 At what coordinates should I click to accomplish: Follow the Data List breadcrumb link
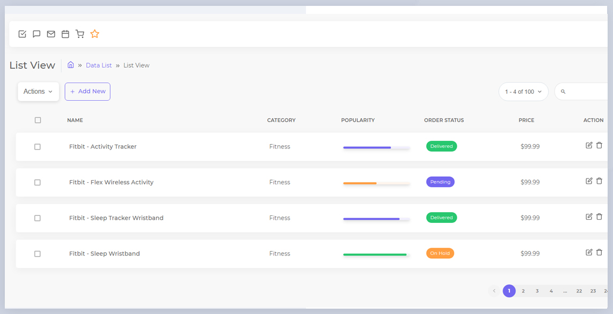pyautogui.click(x=99, y=65)
